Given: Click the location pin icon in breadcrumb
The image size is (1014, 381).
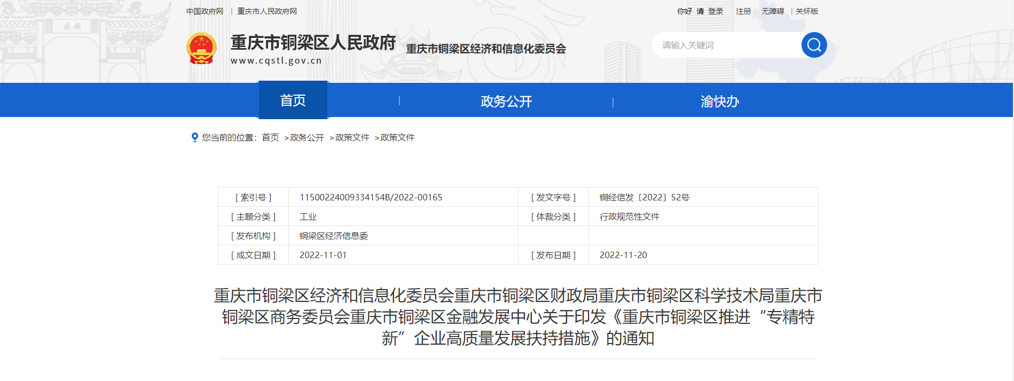Looking at the screenshot, I should tap(195, 137).
